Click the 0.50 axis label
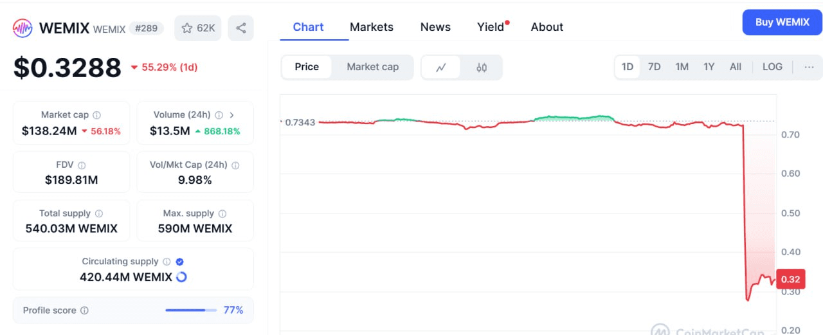 (x=791, y=213)
